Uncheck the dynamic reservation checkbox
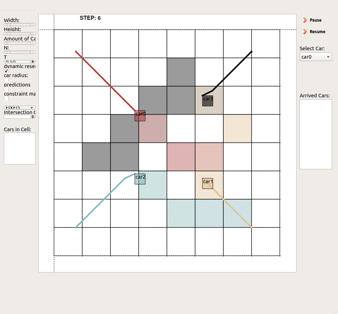This screenshot has height=314, width=338. (6, 71)
